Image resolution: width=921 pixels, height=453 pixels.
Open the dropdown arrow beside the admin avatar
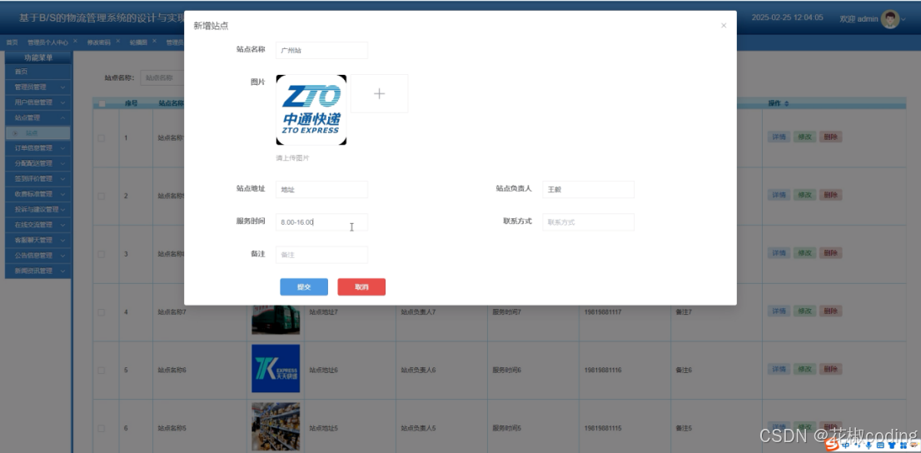904,19
